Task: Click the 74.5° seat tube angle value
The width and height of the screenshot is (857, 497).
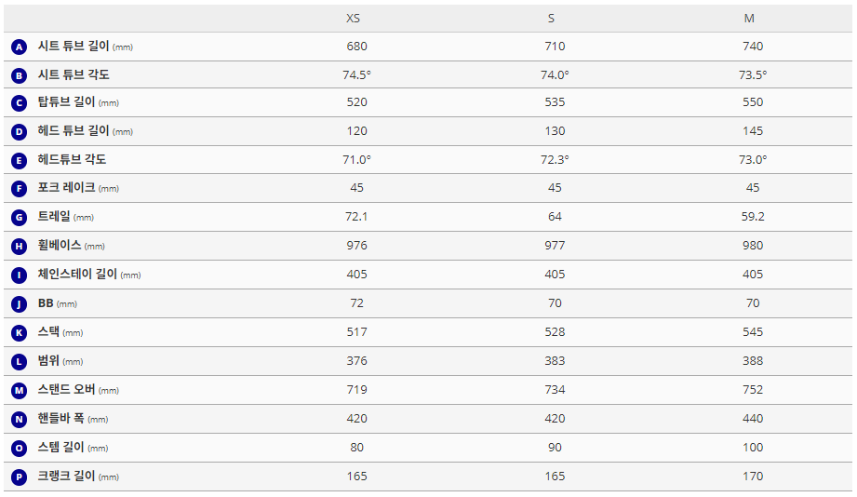Action: coord(356,74)
